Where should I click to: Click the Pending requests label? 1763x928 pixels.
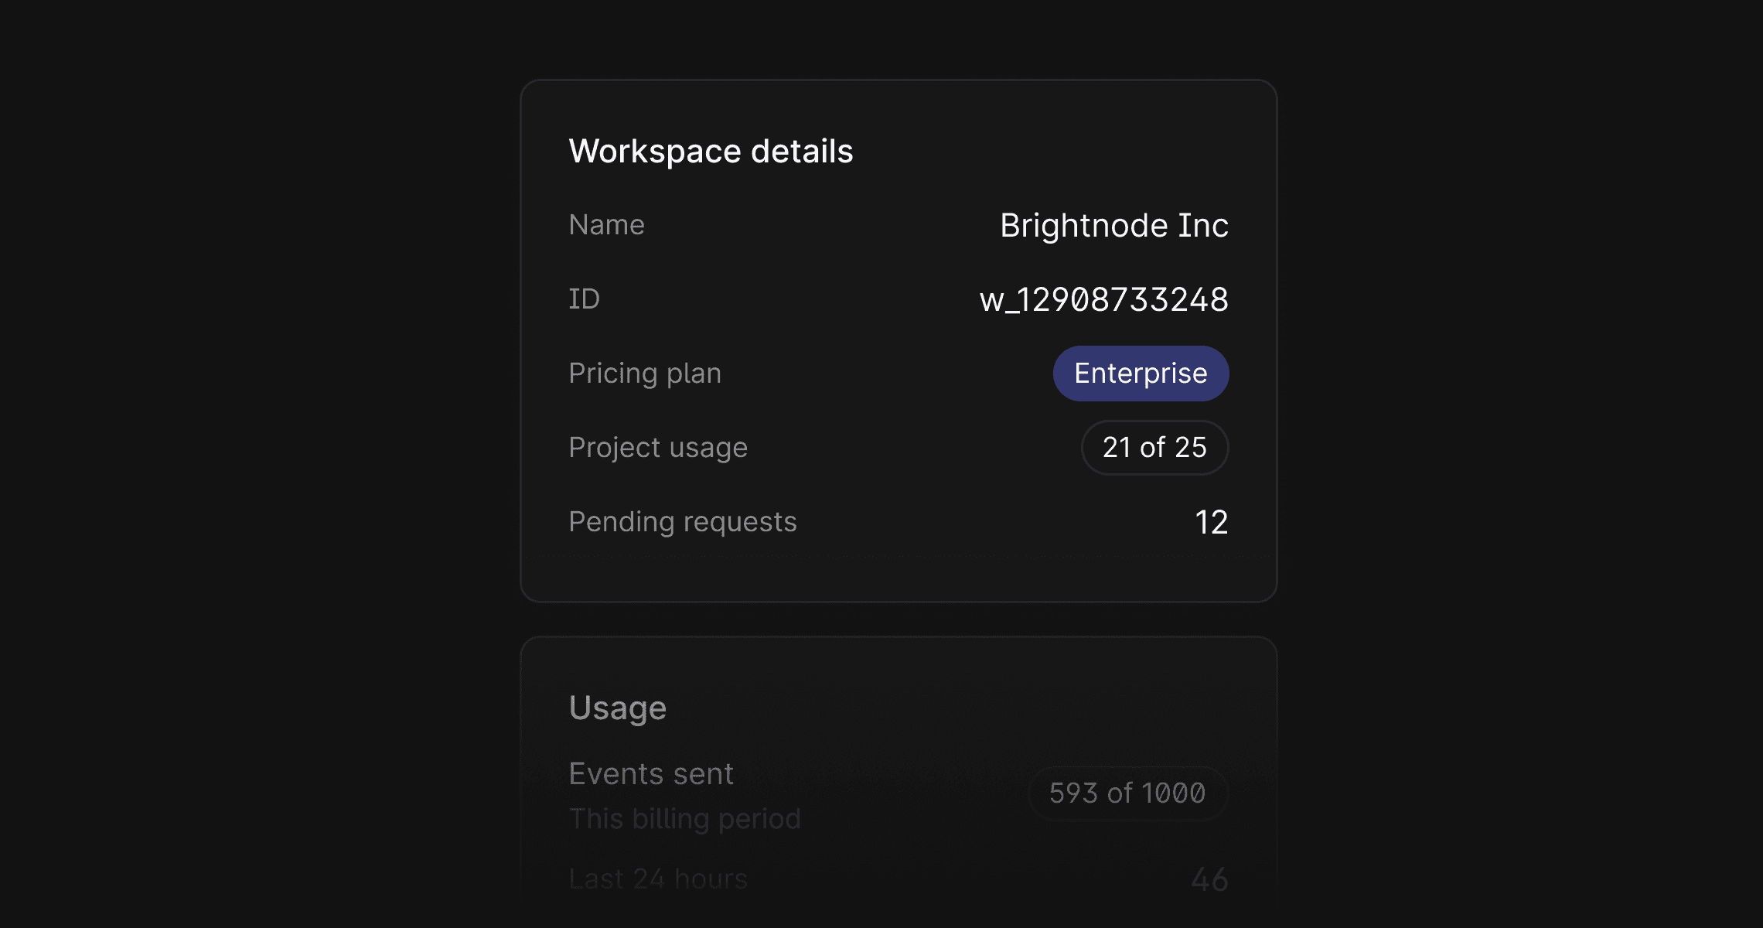click(x=682, y=522)
